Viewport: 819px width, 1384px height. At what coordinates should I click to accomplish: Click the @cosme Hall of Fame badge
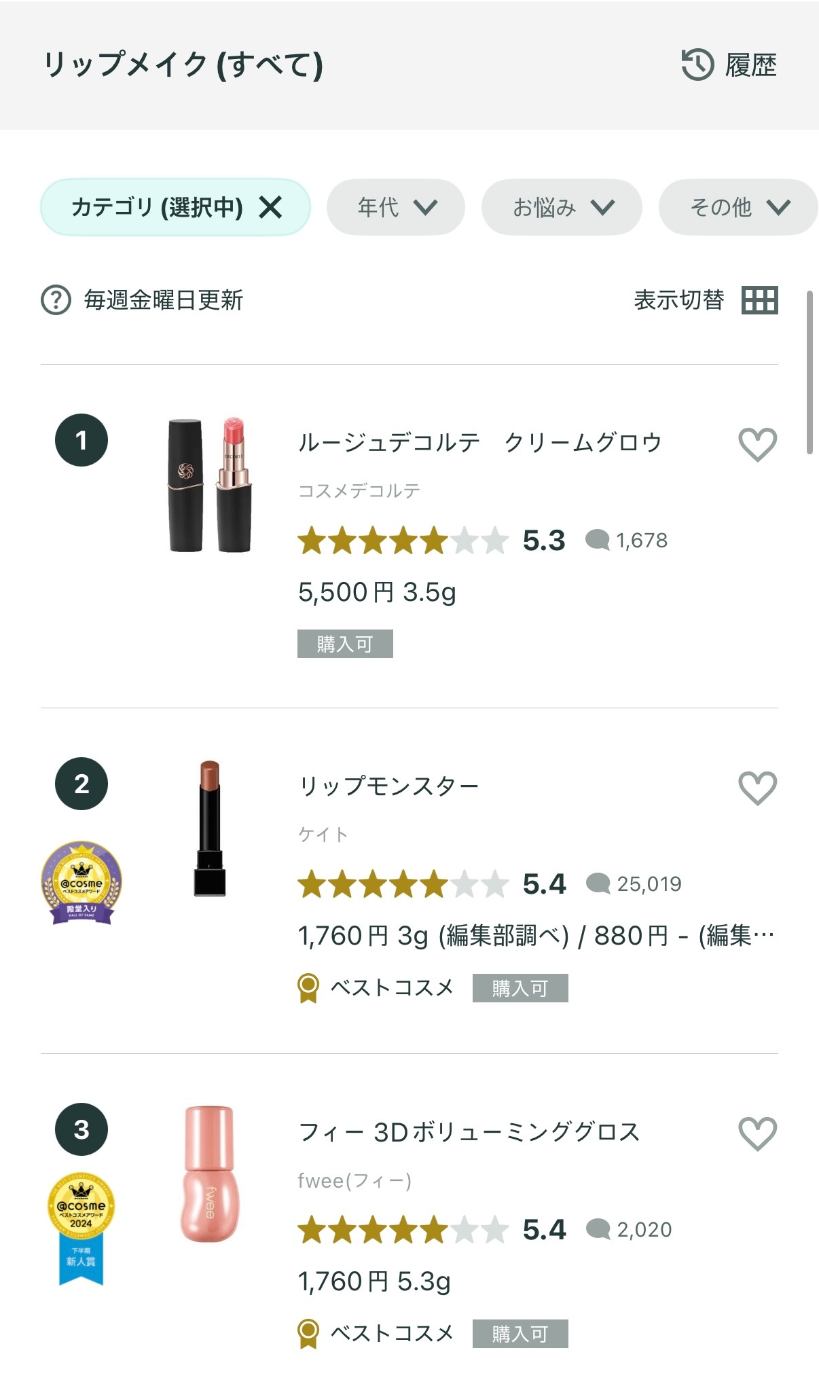click(x=81, y=882)
